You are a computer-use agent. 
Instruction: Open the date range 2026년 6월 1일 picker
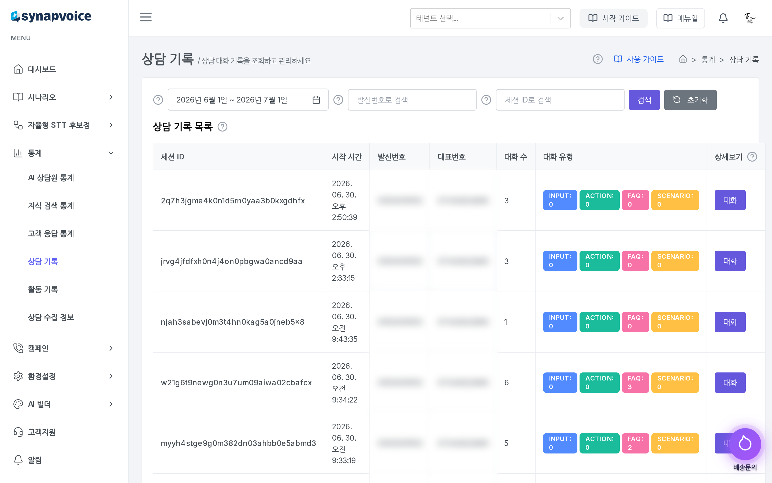248,100
